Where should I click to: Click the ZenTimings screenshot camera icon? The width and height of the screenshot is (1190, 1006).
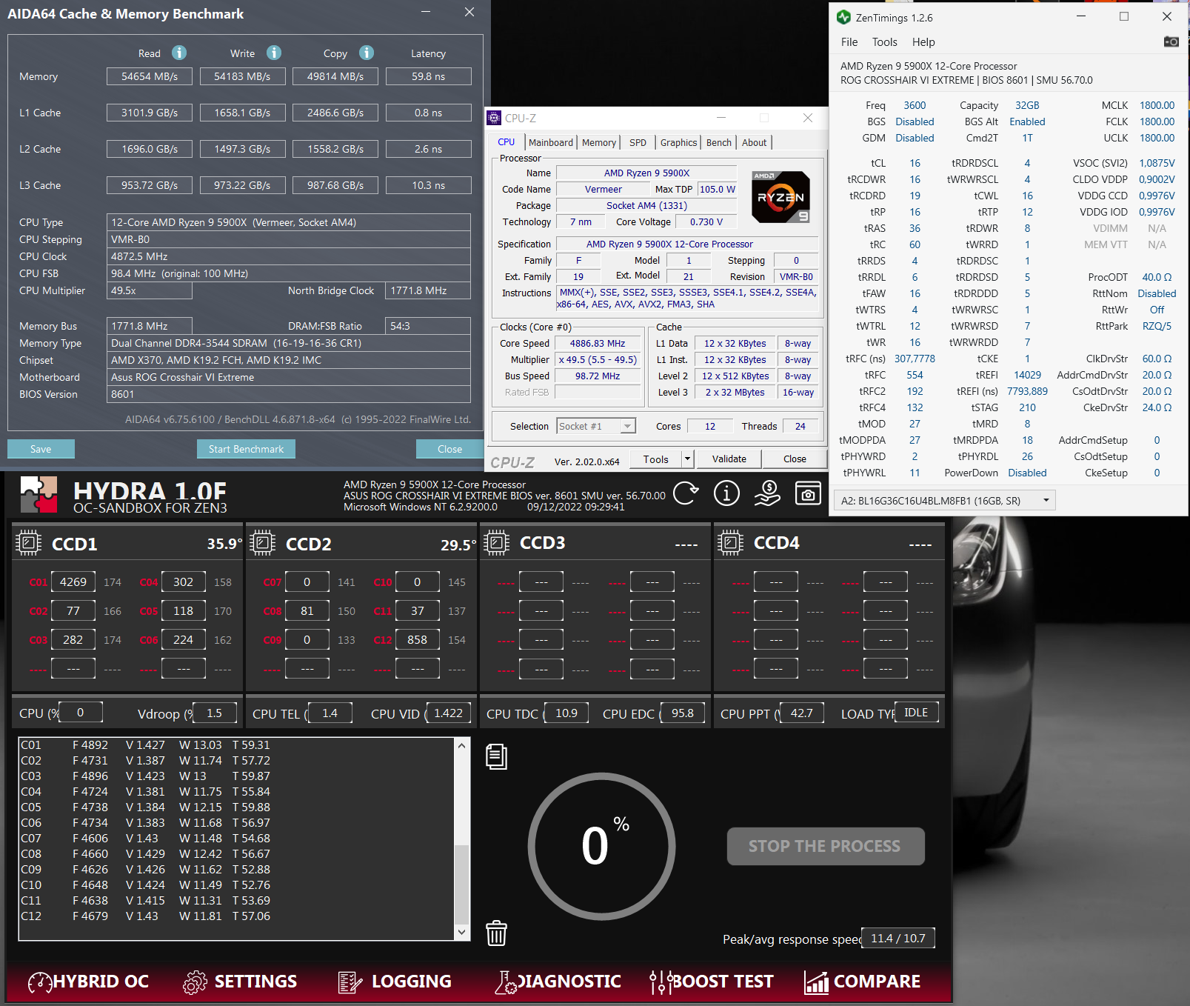[1171, 41]
